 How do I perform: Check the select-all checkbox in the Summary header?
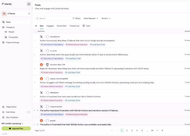[x=35, y=31]
